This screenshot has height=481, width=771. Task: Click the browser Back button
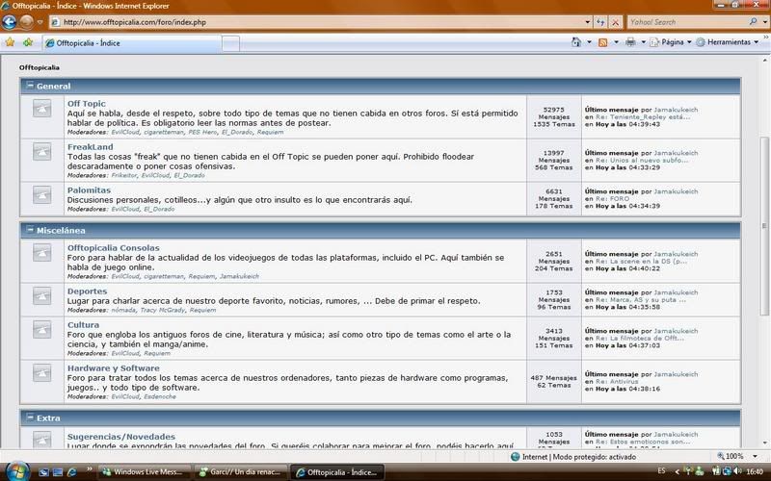coord(13,21)
